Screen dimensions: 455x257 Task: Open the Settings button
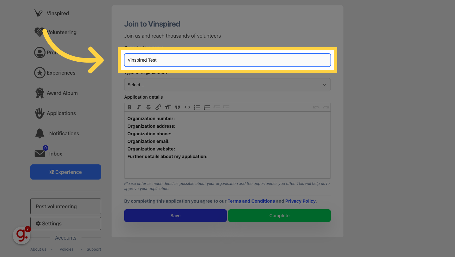(x=66, y=223)
